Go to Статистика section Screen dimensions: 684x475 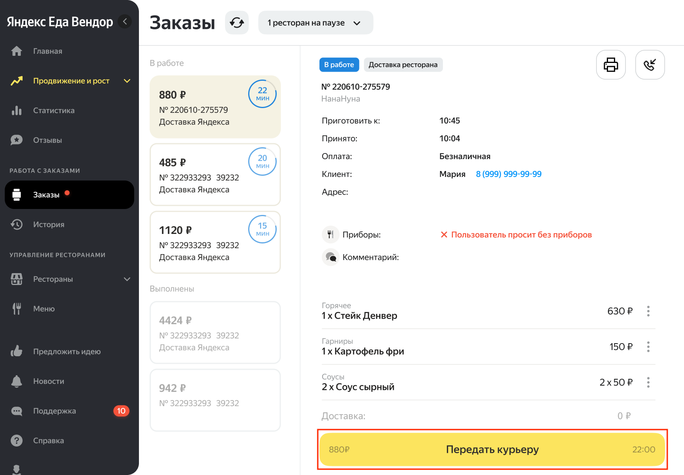(x=53, y=110)
